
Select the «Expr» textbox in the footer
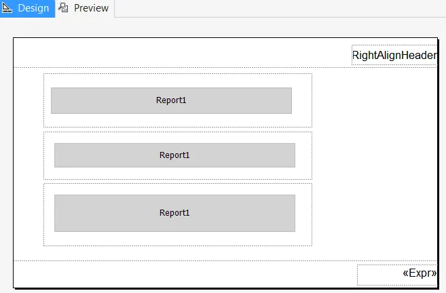point(397,275)
